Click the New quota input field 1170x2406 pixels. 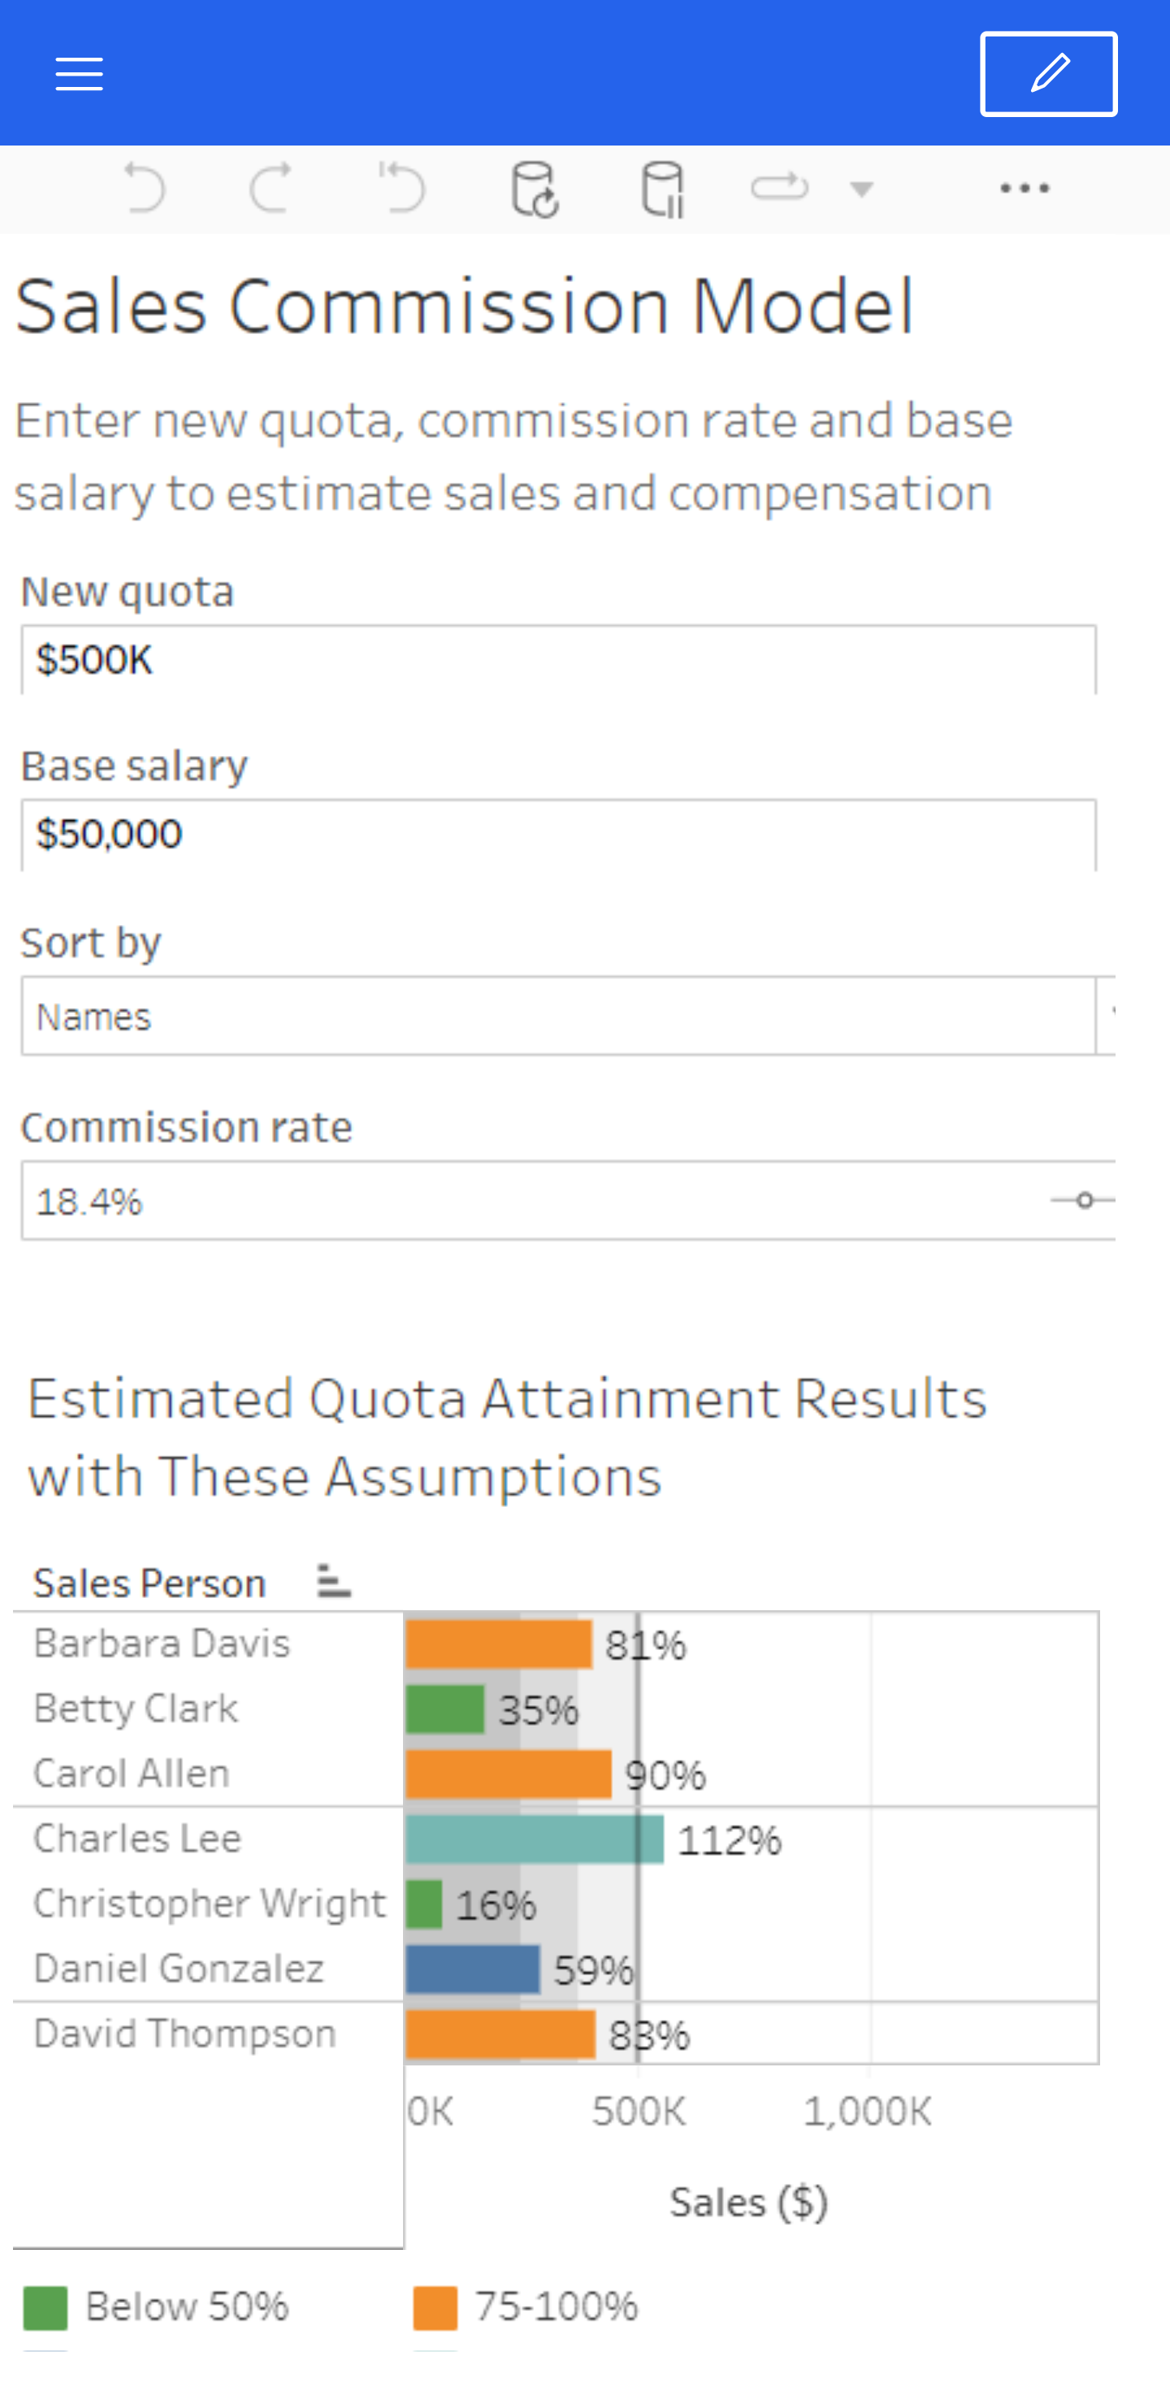click(x=557, y=660)
